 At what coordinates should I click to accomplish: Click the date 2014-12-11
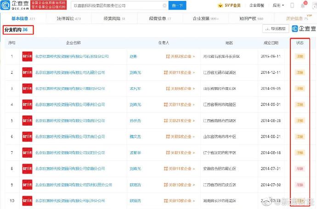271,72
